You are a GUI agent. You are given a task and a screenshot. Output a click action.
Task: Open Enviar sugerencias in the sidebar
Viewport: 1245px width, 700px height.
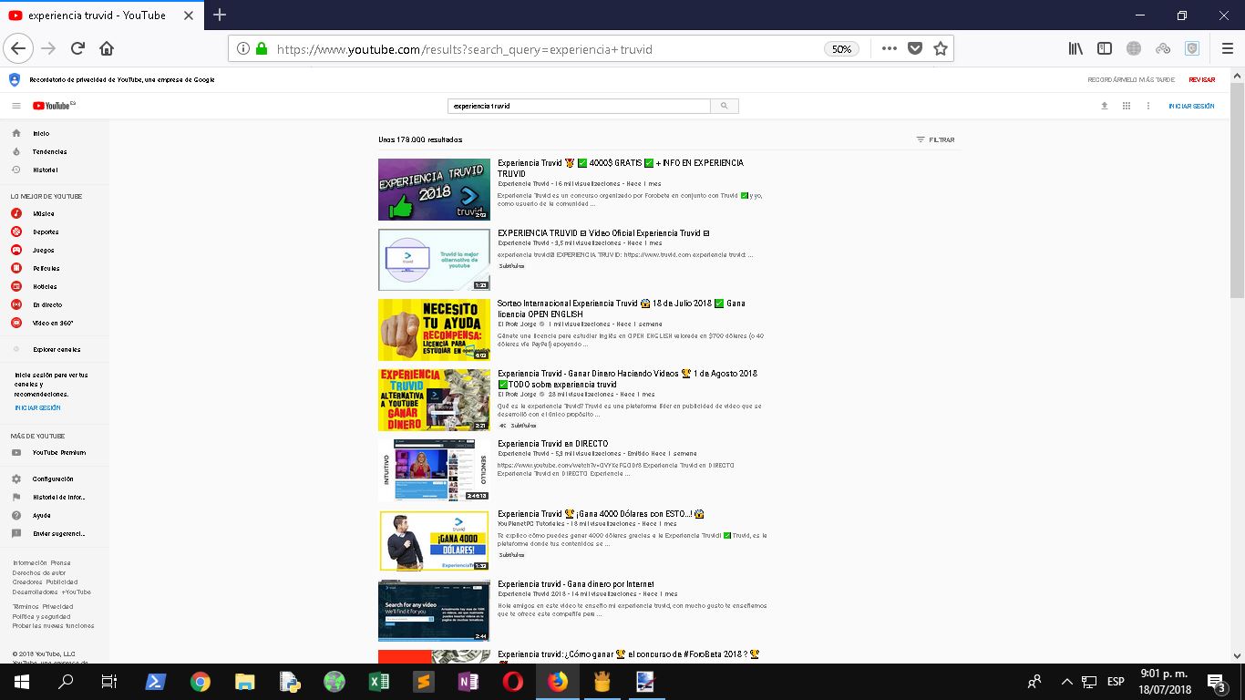[55, 533]
